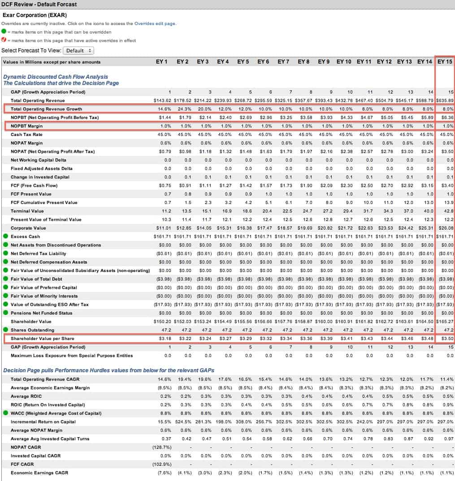This screenshot has height=481, width=455.
Task: Click the FCF (Free Cash Flow) row label
Action: pyautogui.click(x=34, y=186)
